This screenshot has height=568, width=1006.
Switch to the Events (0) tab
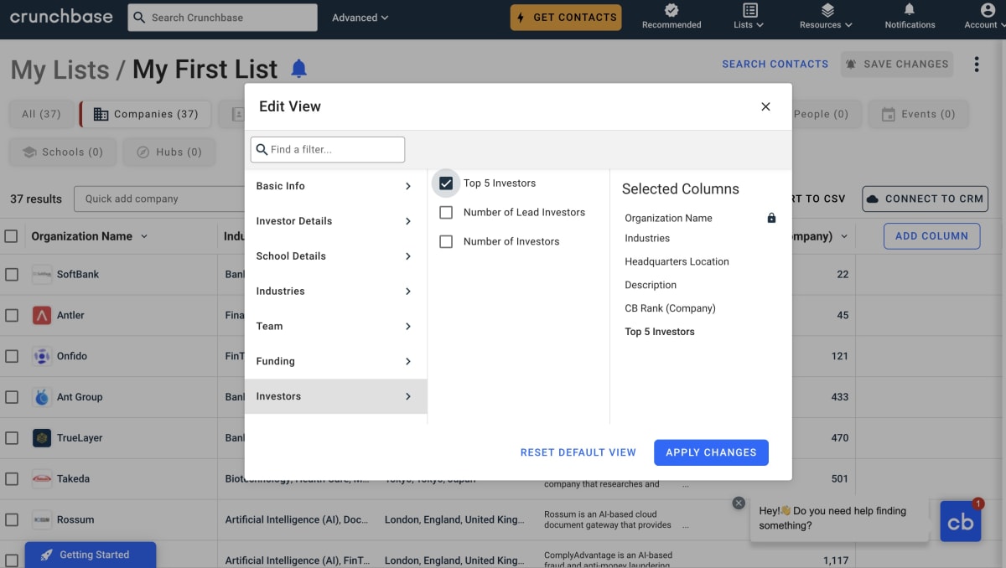tap(918, 114)
